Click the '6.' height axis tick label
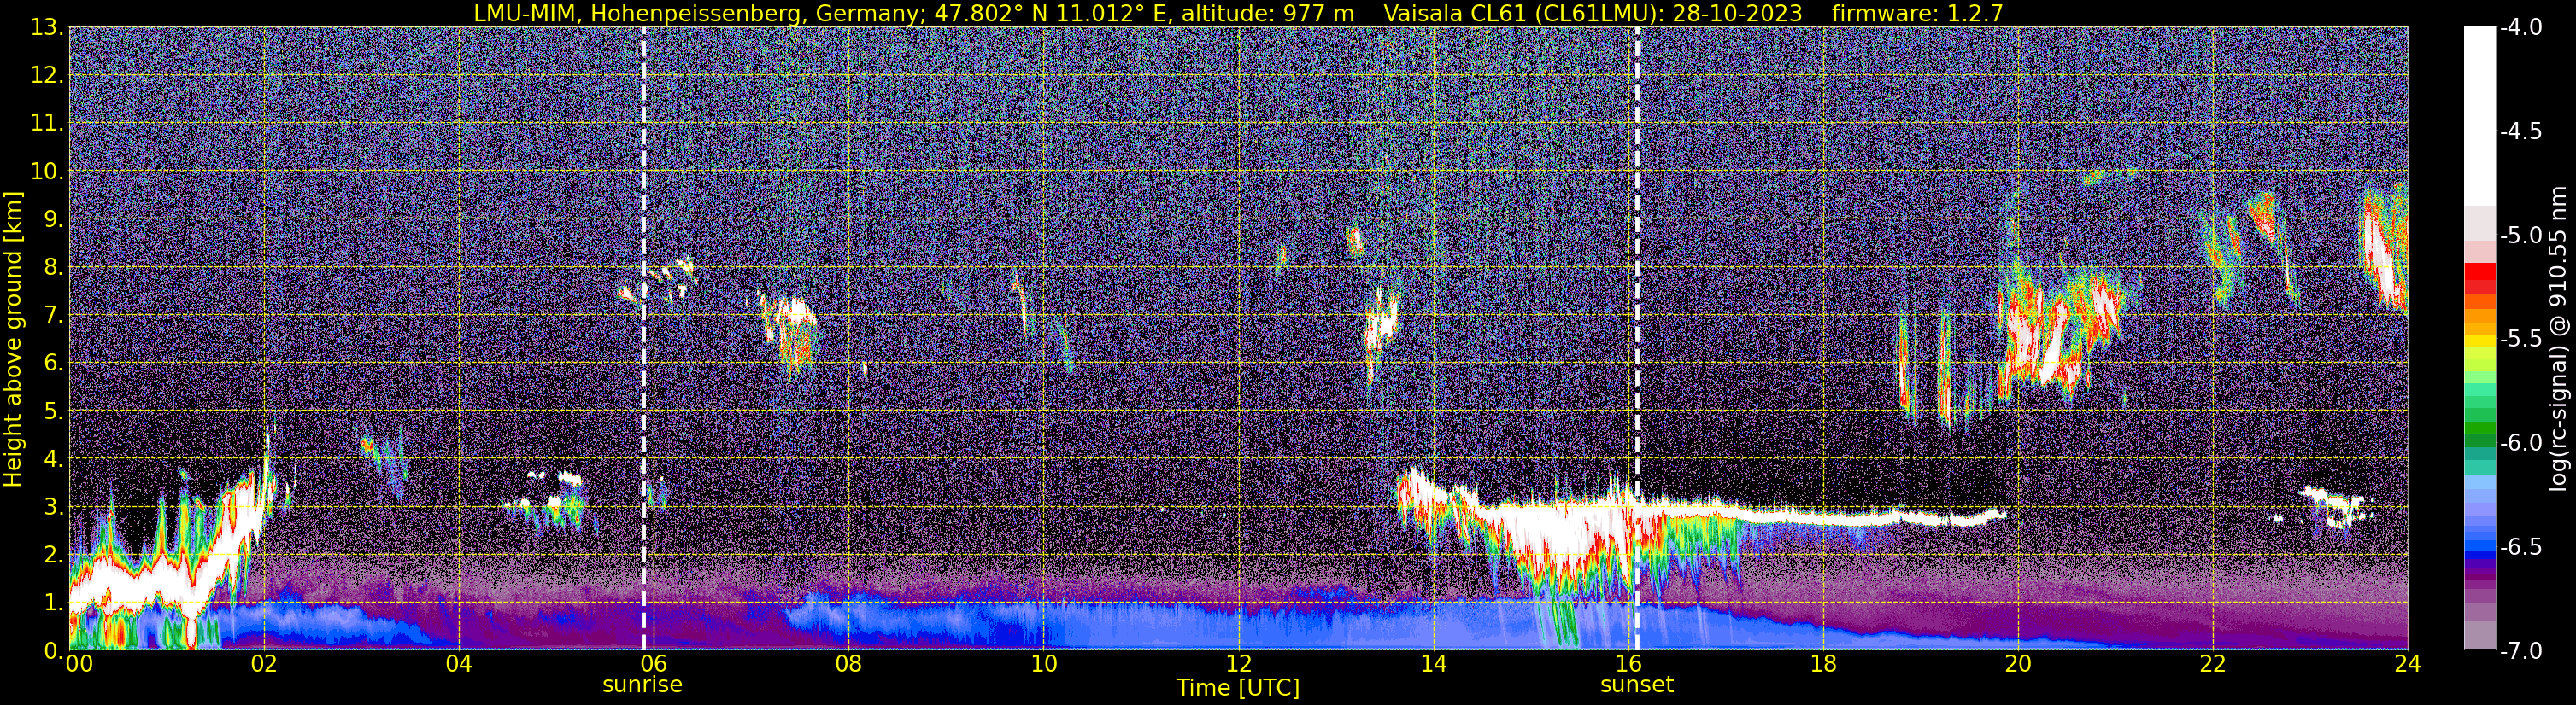This screenshot has width=2576, height=705. [54, 364]
